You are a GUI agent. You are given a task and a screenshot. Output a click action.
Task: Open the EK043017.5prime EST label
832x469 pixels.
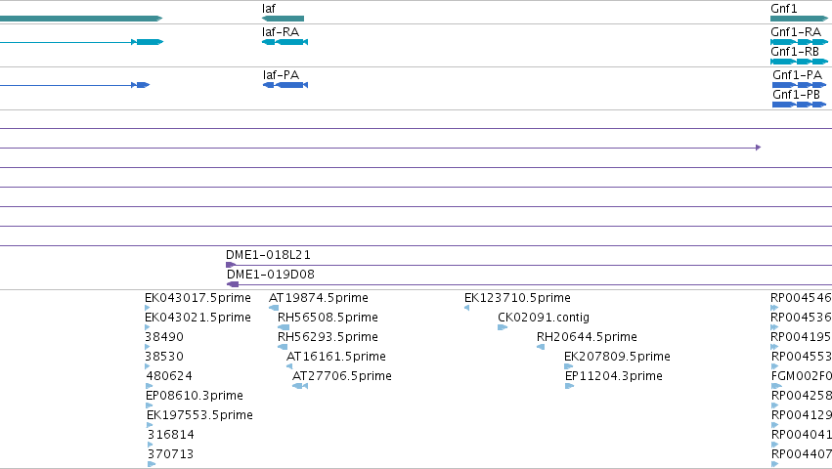pyautogui.click(x=197, y=298)
